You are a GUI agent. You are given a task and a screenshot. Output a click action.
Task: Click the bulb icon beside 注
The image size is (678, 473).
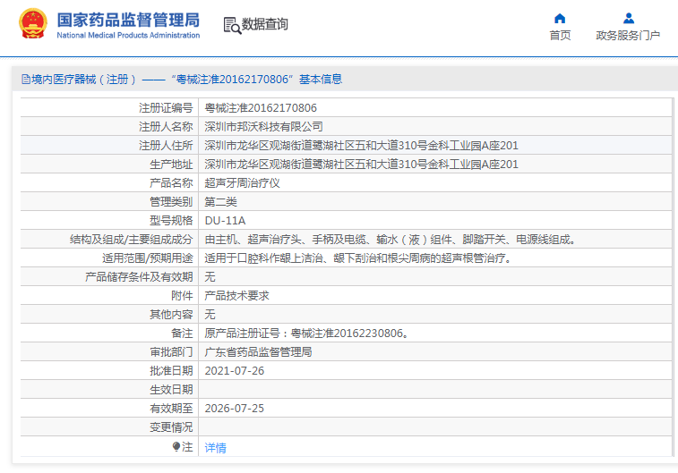[176, 447]
